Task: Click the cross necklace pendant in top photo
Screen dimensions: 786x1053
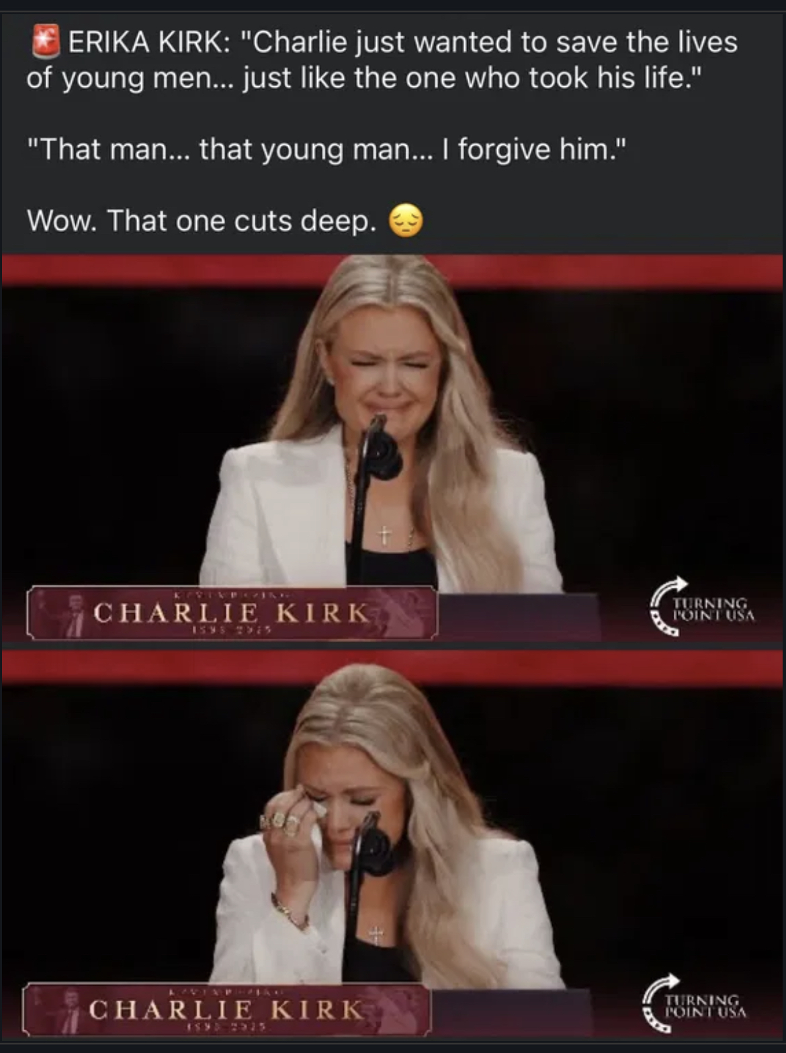Action: pos(384,535)
